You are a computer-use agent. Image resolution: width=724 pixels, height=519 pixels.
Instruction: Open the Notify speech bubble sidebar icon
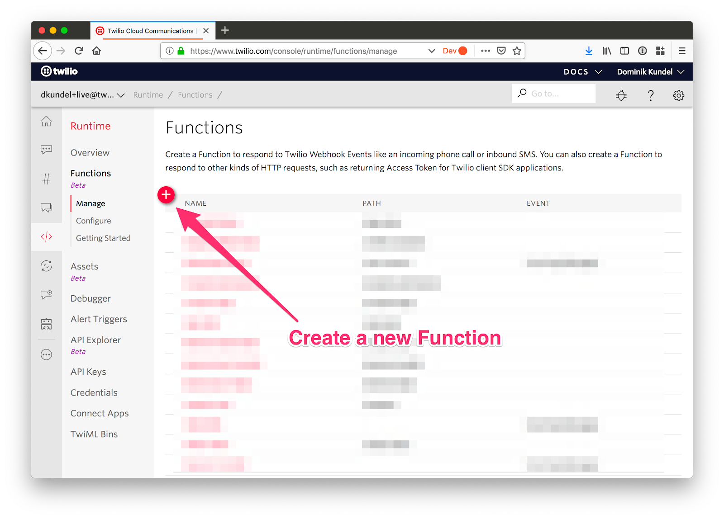46,295
